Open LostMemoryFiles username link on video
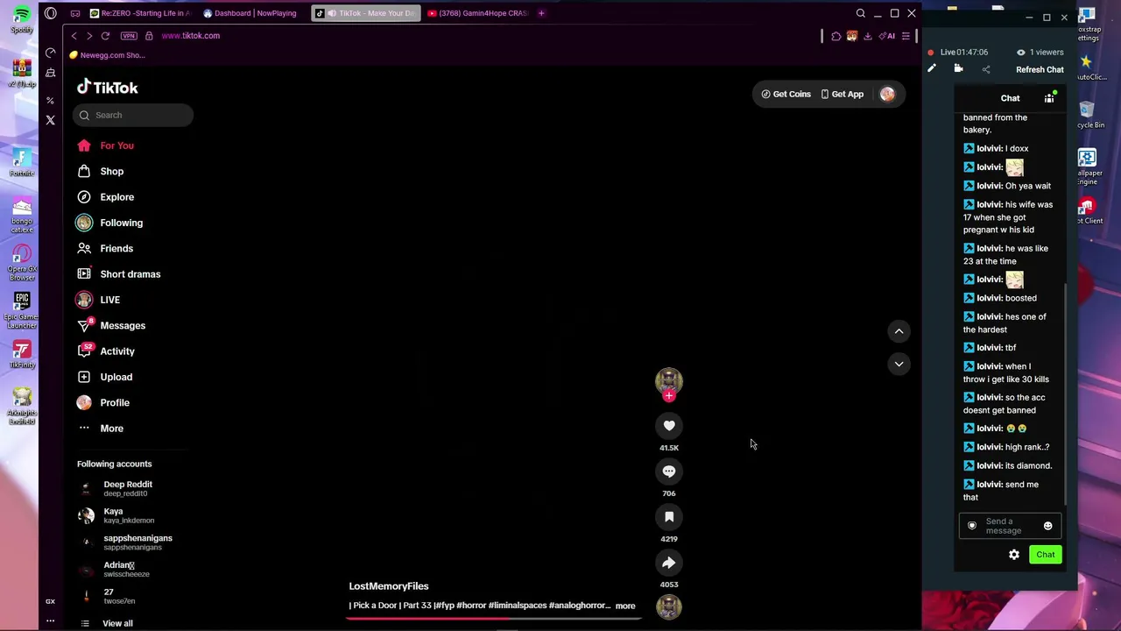 pyautogui.click(x=389, y=586)
